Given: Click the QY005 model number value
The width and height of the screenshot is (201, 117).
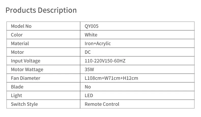Looking at the screenshot, I should click(91, 26).
